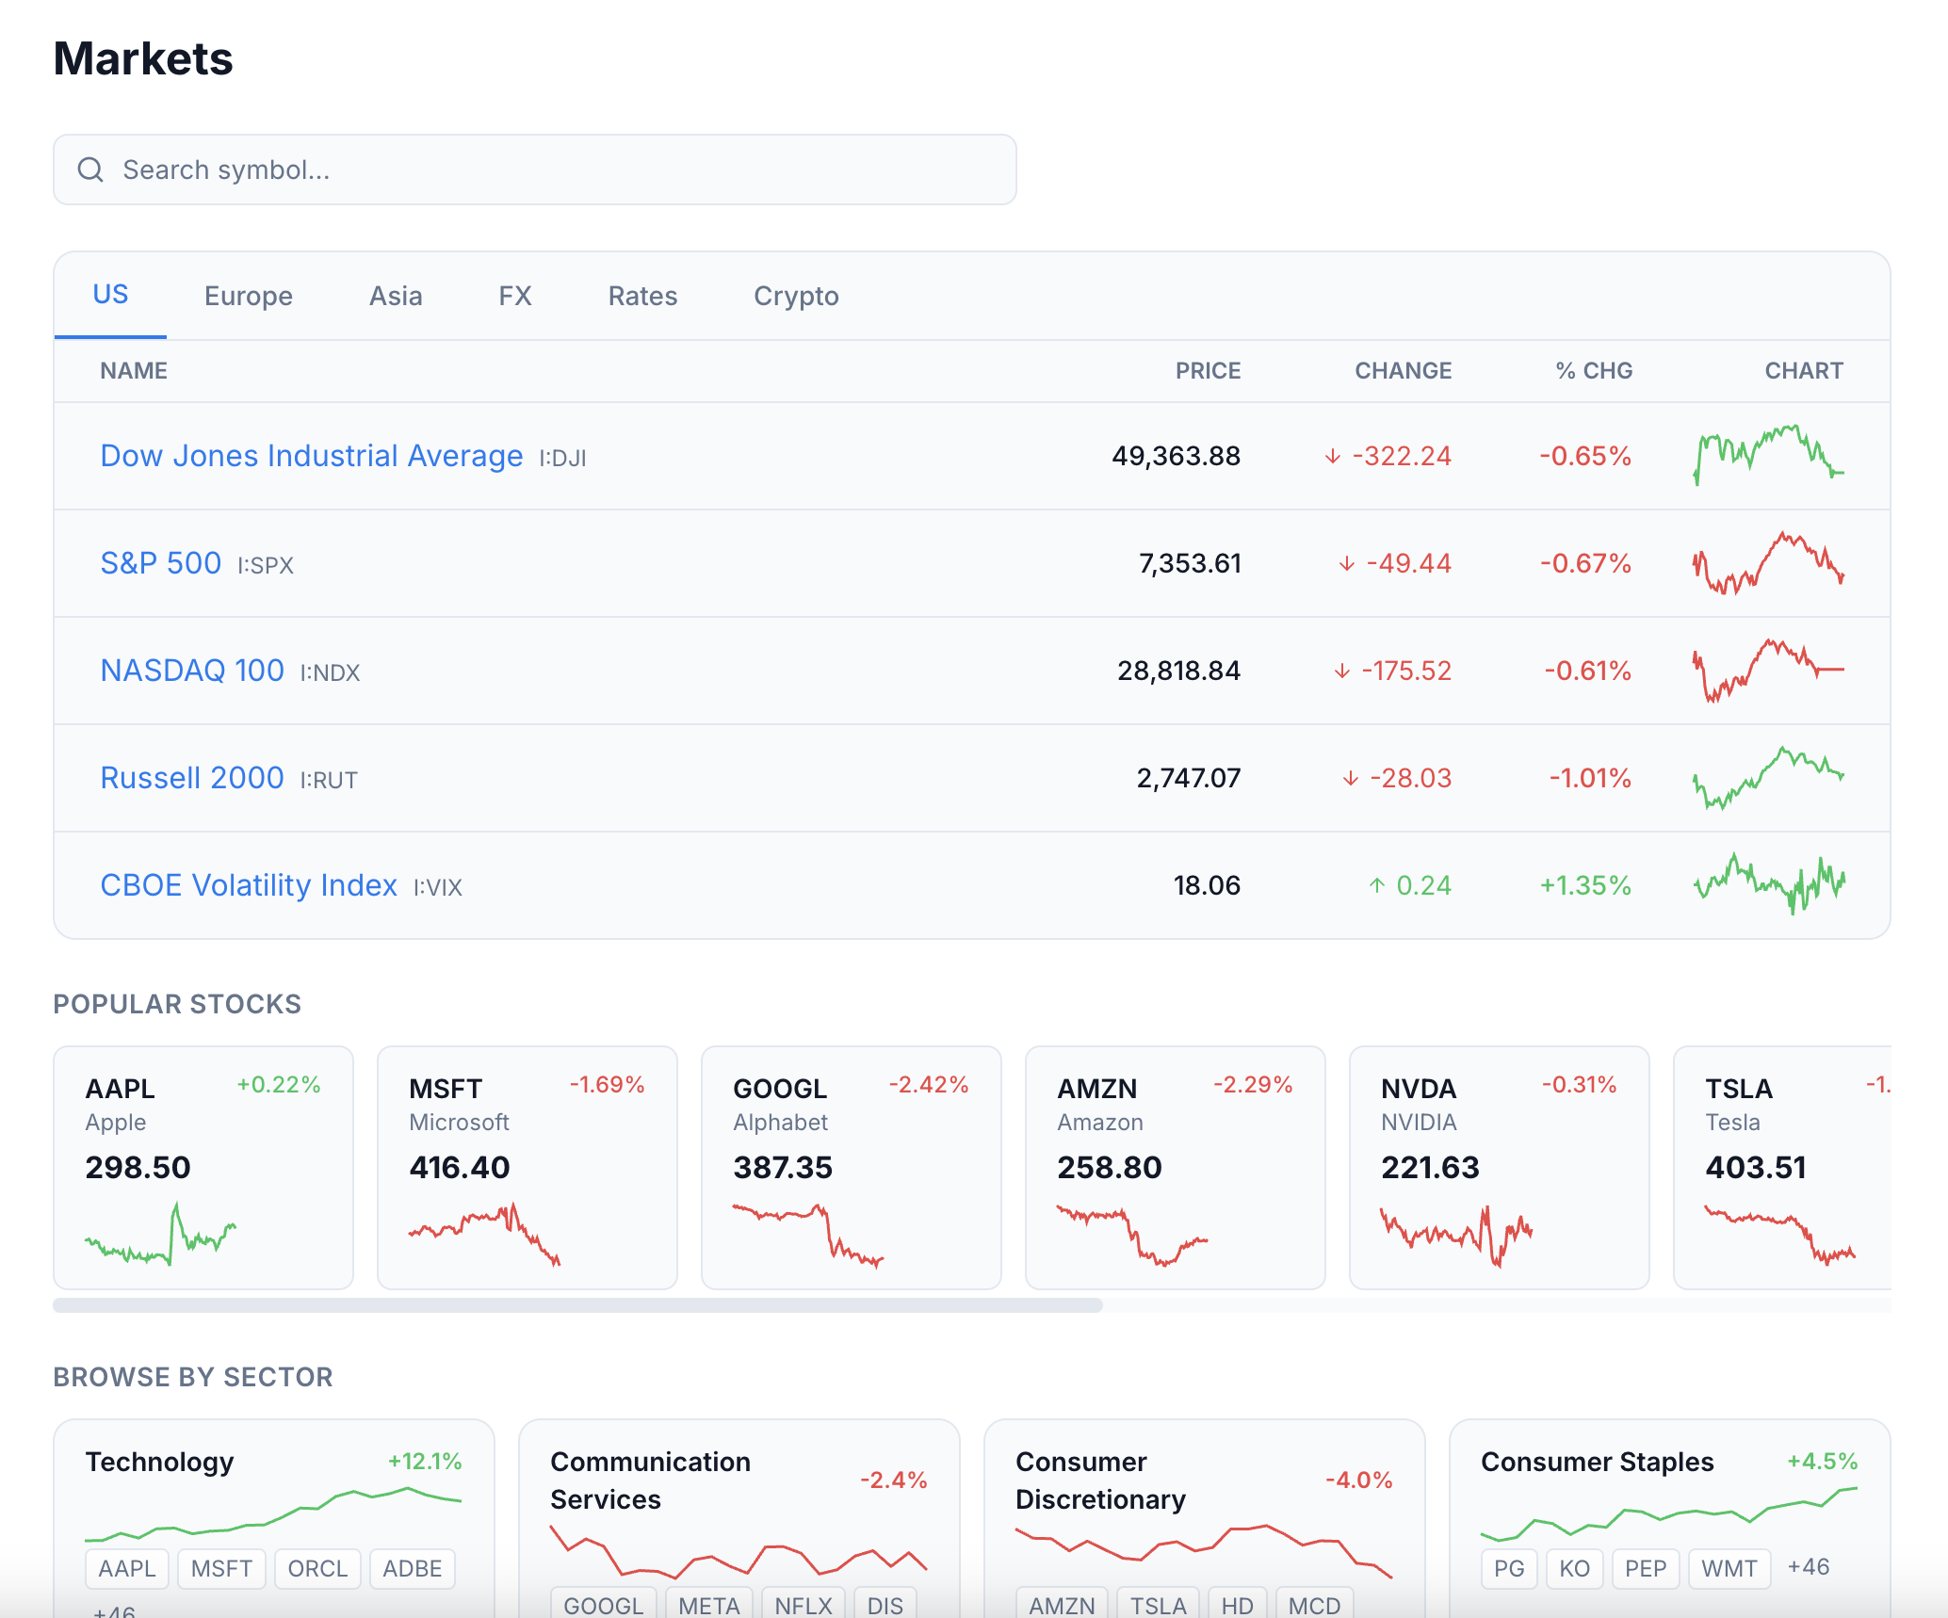Screen dimensions: 1948x1618
Task: Click the AAPL chip in Technology
Action: 126,1569
